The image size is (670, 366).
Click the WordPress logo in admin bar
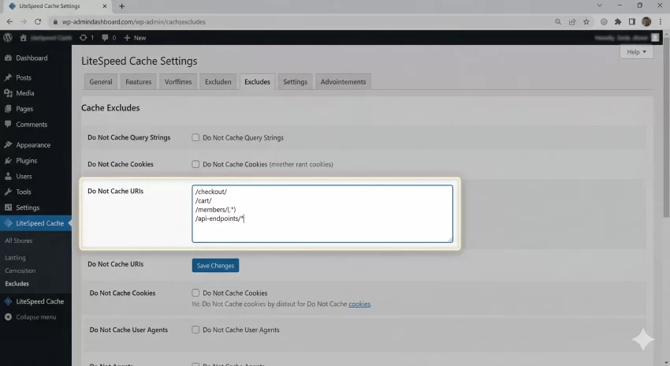pos(8,38)
